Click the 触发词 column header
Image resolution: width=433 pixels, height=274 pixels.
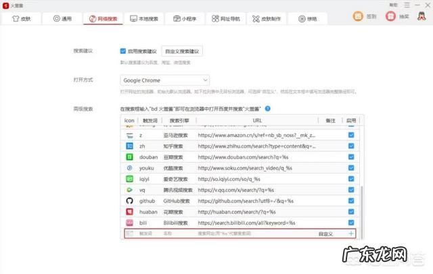150,121
